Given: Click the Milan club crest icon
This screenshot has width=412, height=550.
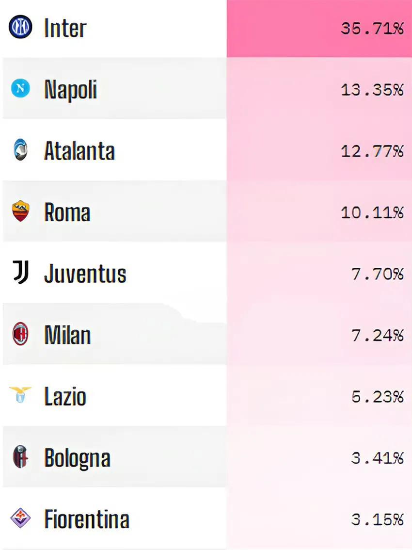Looking at the screenshot, I should [x=20, y=334].
